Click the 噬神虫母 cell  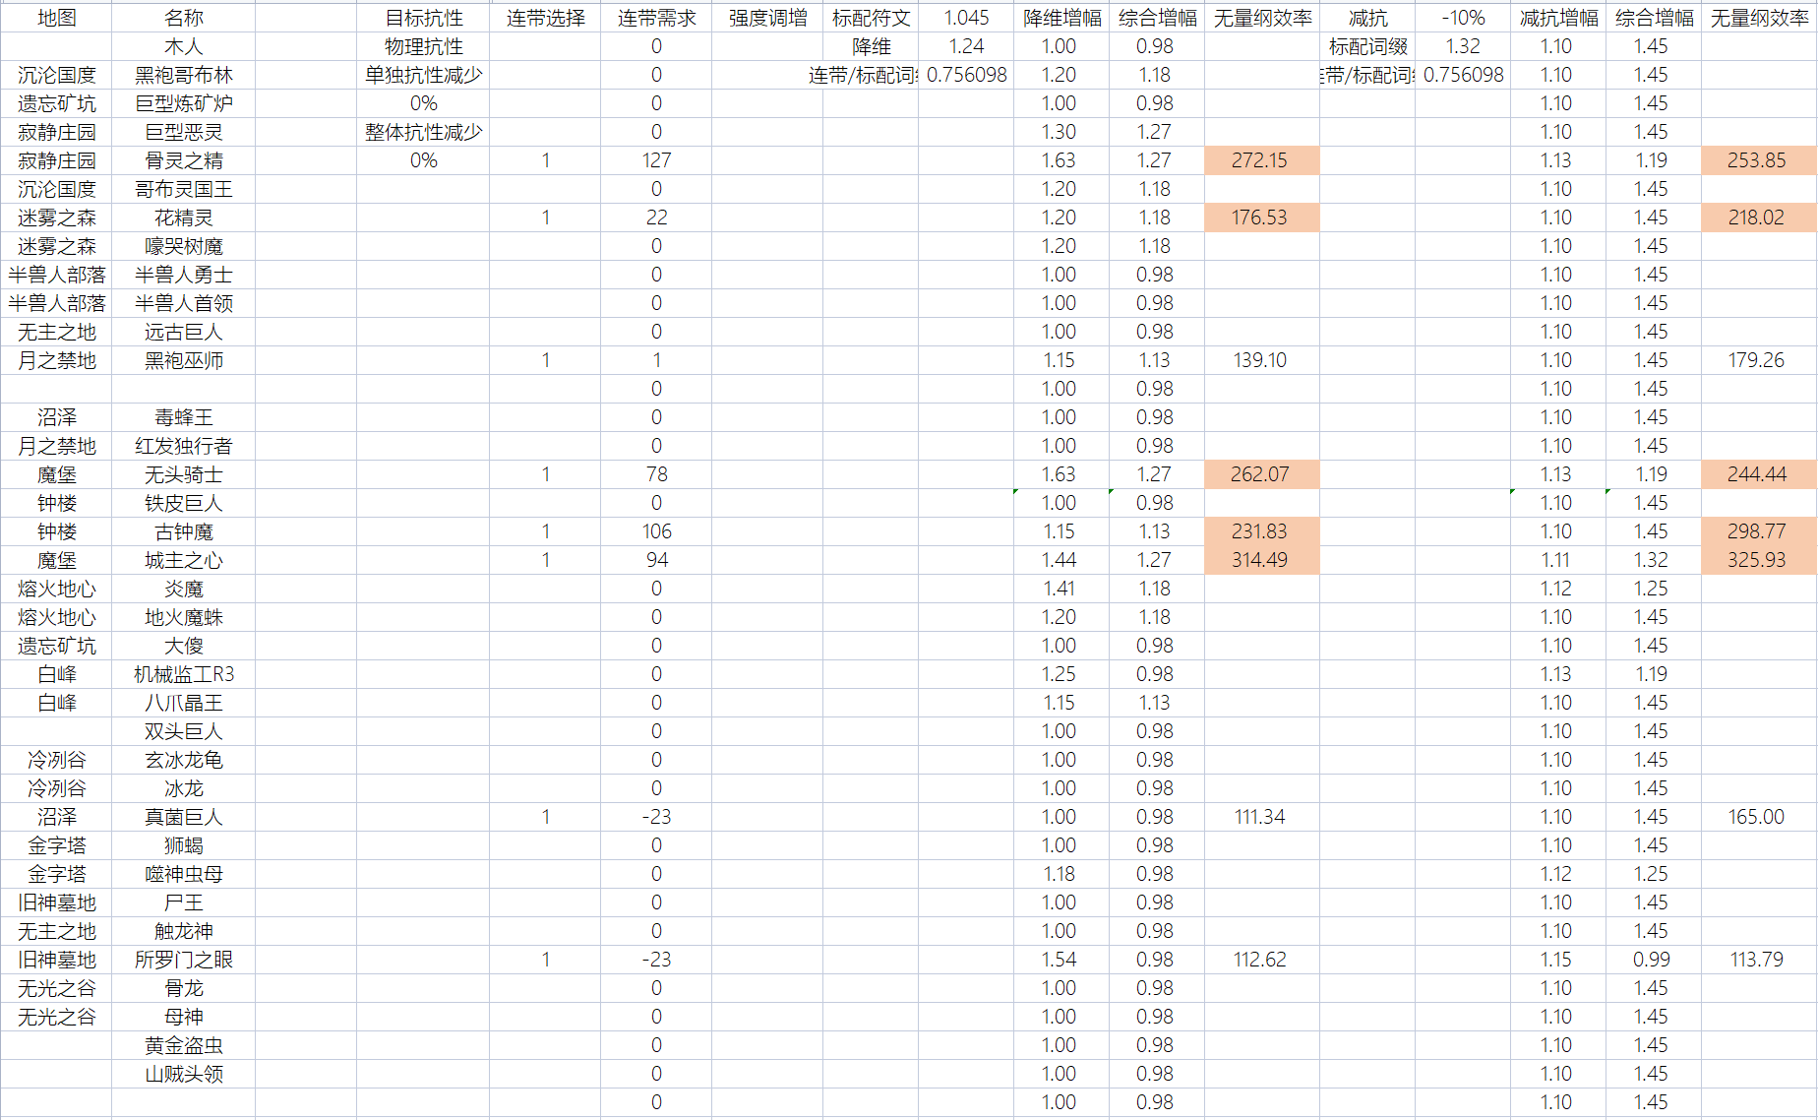pyautogui.click(x=184, y=874)
